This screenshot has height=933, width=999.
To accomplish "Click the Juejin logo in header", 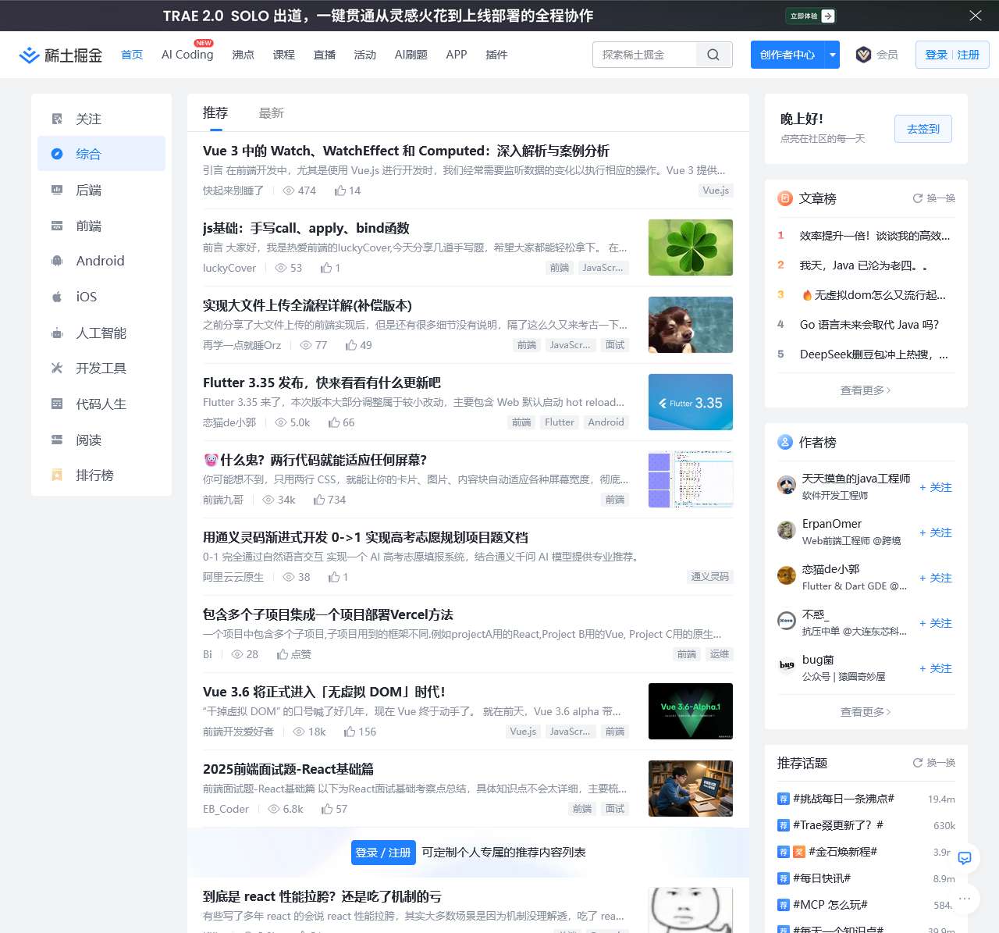I will coord(61,55).
